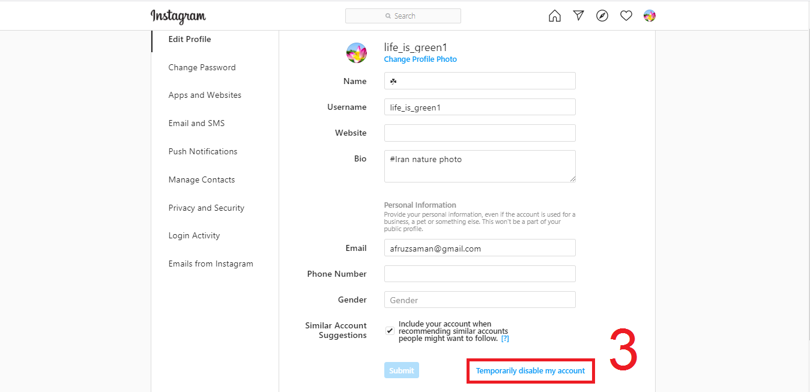Click the life_is_green1 profile photo thumbnail

(x=357, y=53)
